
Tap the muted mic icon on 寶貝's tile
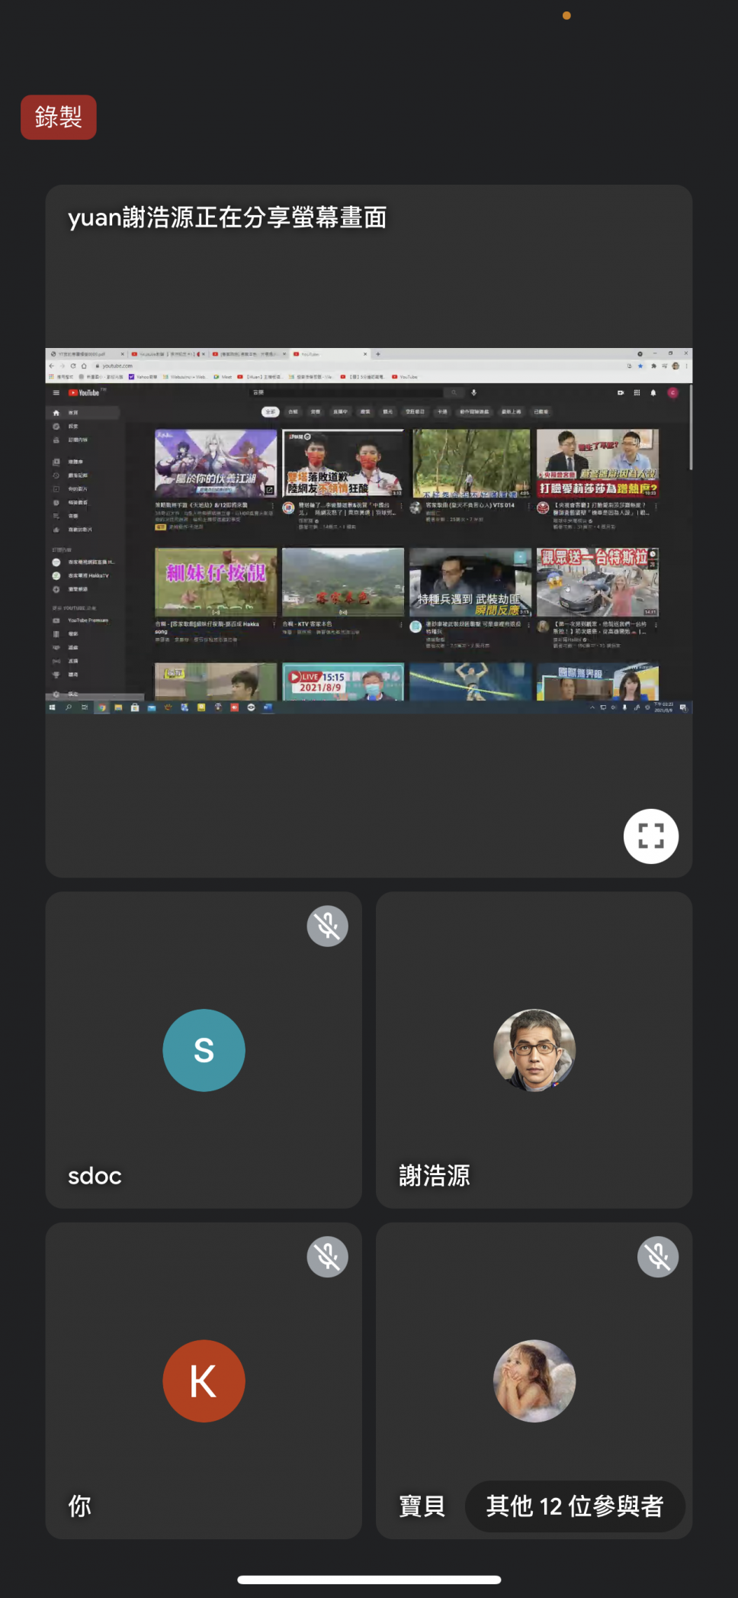tap(657, 1257)
